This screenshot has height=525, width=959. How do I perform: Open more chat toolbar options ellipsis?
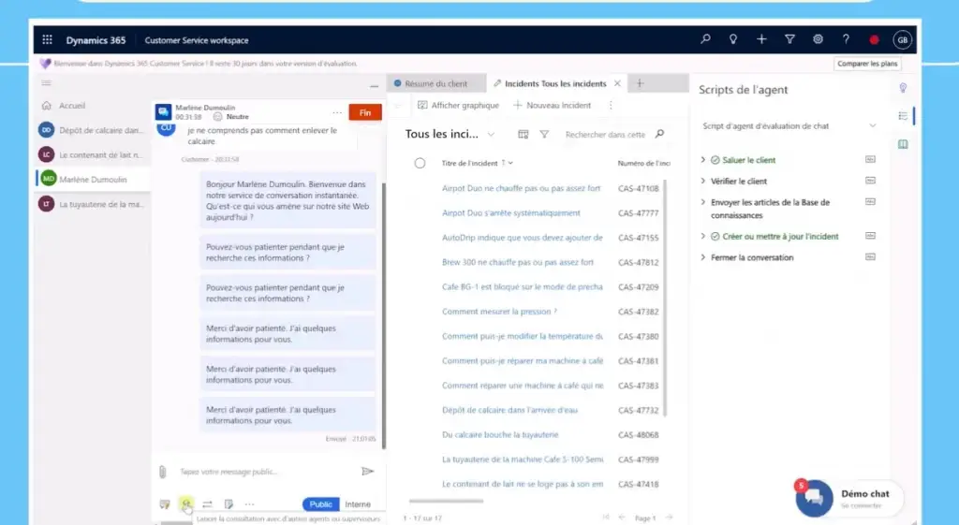pyautogui.click(x=249, y=504)
